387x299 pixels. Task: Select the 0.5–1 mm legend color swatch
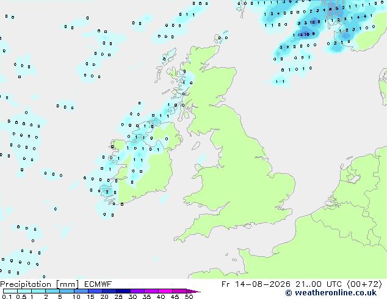[24, 291]
